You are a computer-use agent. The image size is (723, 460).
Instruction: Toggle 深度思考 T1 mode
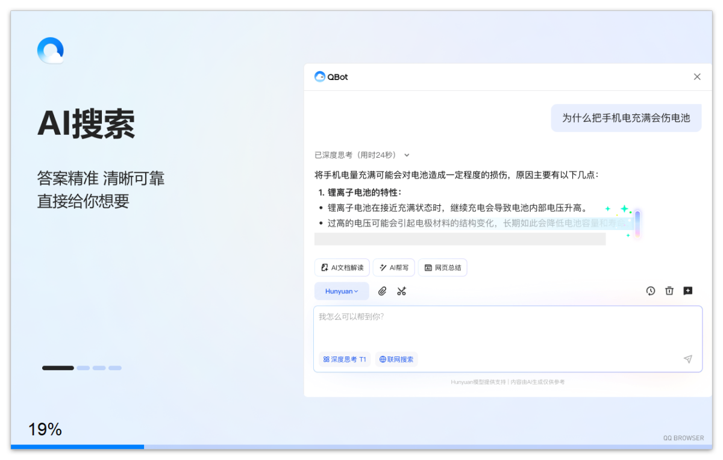click(x=343, y=359)
